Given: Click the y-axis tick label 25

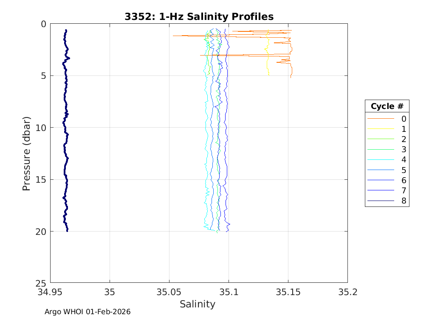Looking at the screenshot, I should pos(40,283).
